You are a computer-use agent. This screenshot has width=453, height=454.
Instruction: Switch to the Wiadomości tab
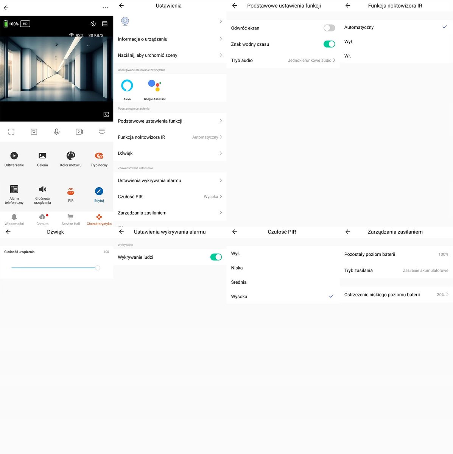14,219
